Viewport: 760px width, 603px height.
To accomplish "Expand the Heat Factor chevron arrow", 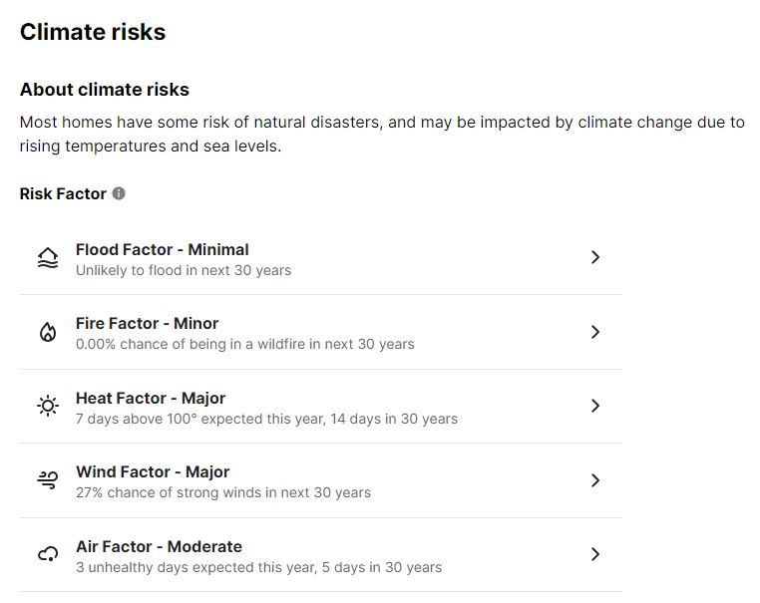I will (x=595, y=406).
